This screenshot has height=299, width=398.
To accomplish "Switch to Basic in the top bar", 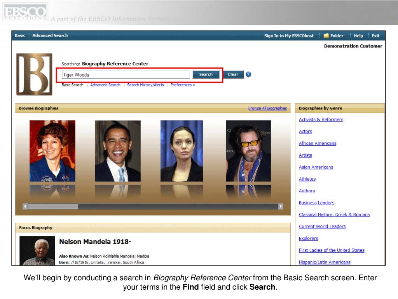I will click(20, 35).
